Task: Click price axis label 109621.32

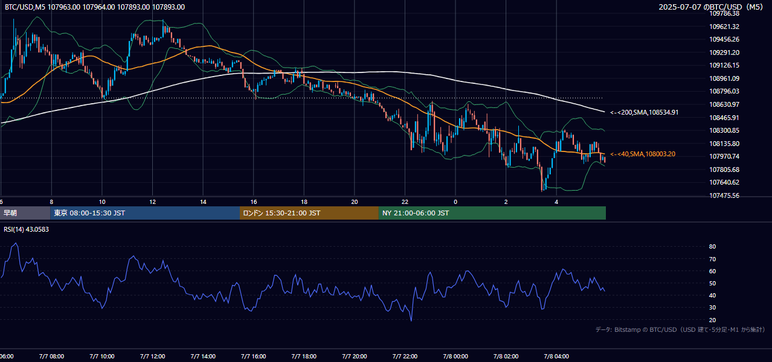Action: (x=724, y=27)
